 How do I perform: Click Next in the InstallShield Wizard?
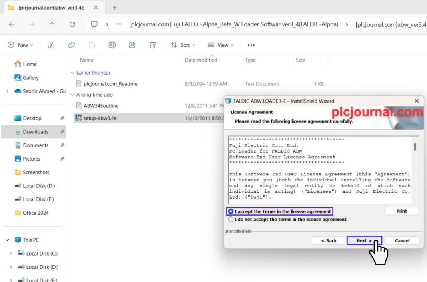364,241
